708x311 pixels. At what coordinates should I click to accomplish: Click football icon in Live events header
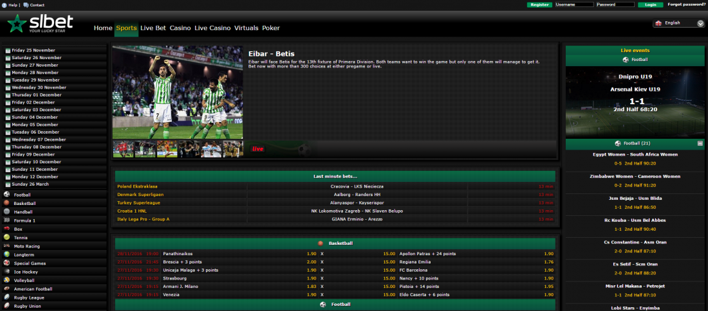(626, 60)
